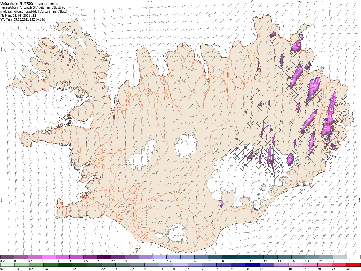Pick the bright red legend swatch labeled 30
The width and height of the screenshot is (361, 271).
point(353,265)
